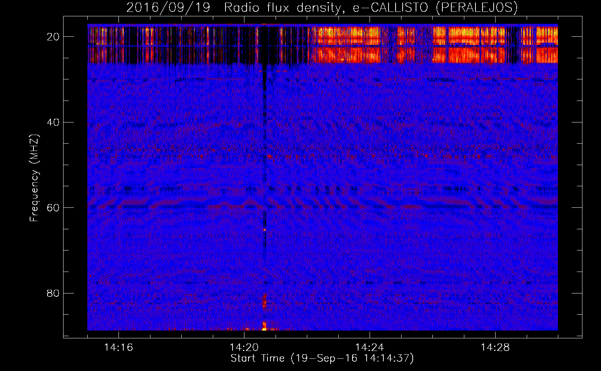Click the plot title 'Radio flux density, e-CALLISTO (PERALEJOS)'
The image size is (601, 371).
point(371,7)
